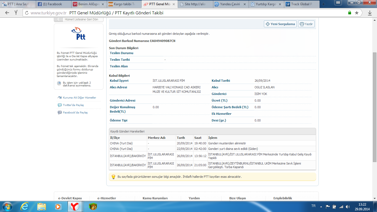Open media player icon on taskbar

(x=58, y=206)
